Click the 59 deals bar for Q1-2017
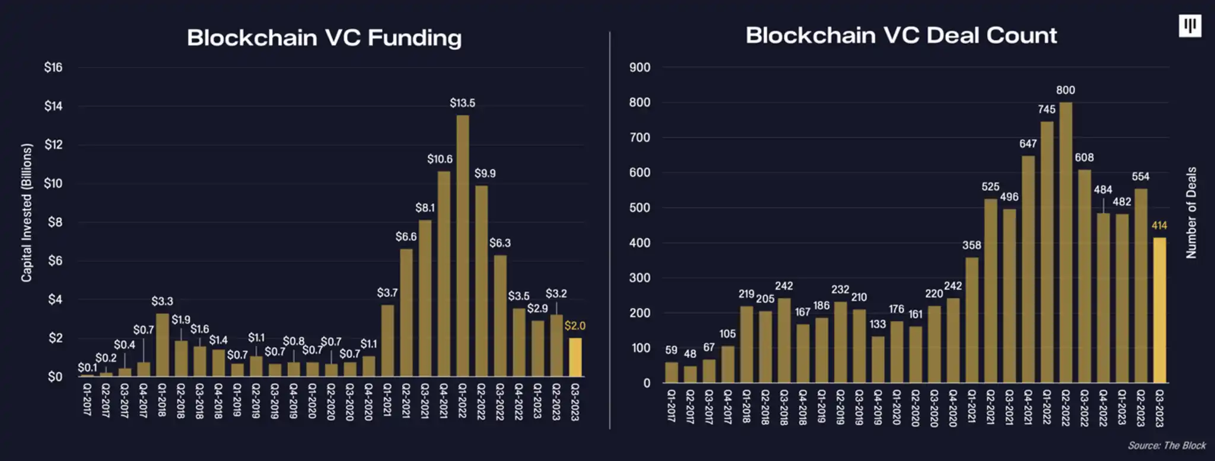Image resolution: width=1215 pixels, height=461 pixels. [x=671, y=372]
